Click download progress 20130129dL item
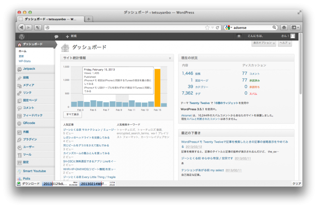 60,184
